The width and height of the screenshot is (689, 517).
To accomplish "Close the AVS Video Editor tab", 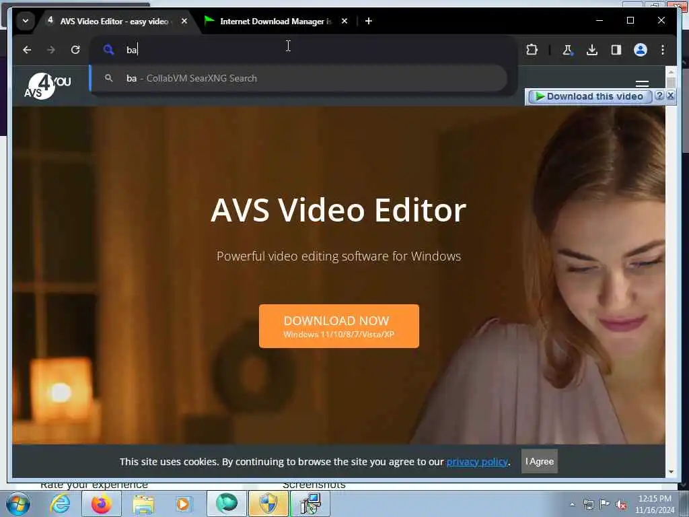I will click(184, 21).
